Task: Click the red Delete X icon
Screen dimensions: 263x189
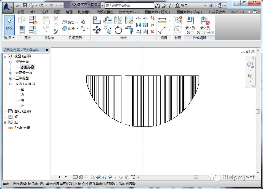Action: (x=152, y=32)
